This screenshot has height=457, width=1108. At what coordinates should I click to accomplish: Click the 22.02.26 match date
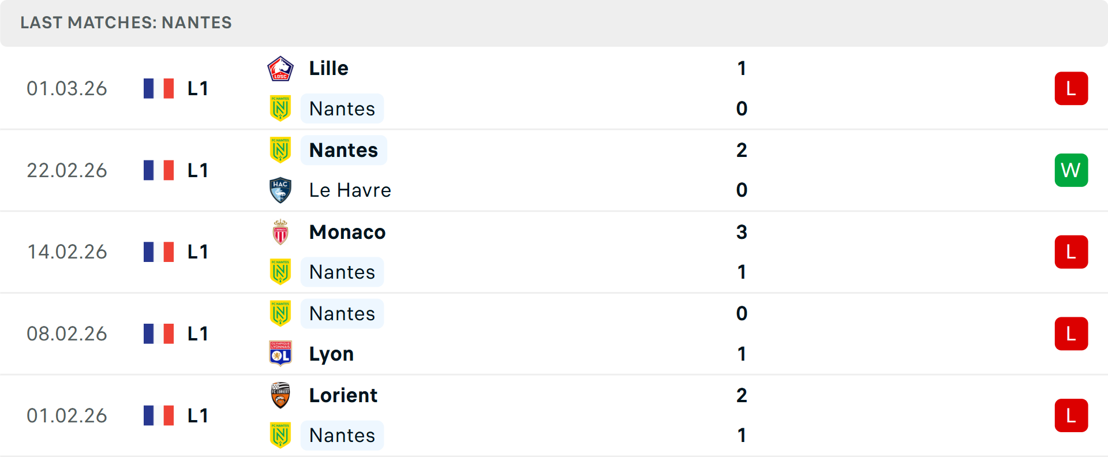67,171
